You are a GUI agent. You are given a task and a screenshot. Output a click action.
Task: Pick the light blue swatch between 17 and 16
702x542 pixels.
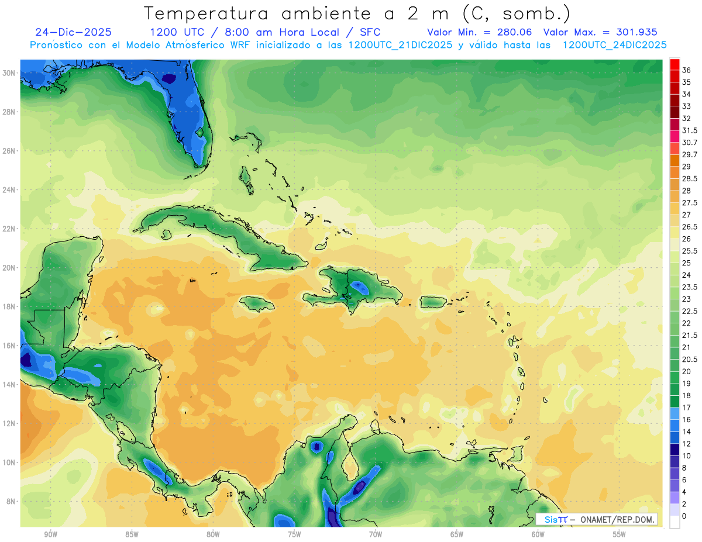click(675, 413)
